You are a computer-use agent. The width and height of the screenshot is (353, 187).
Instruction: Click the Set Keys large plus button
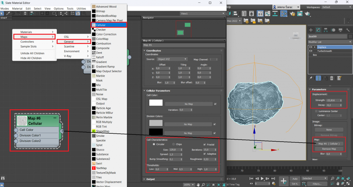pos(283,181)
